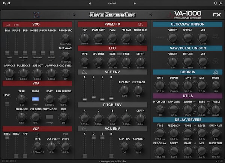Click the waveform icon beside Saw/Pulse Unison MIX
This screenshot has height=163, width=225.
tap(216, 61)
